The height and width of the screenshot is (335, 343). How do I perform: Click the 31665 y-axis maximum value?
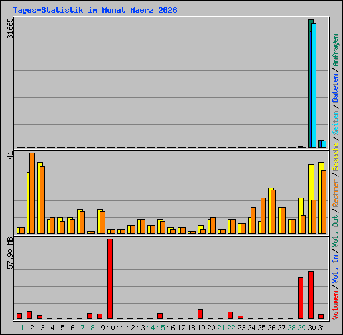(10, 28)
